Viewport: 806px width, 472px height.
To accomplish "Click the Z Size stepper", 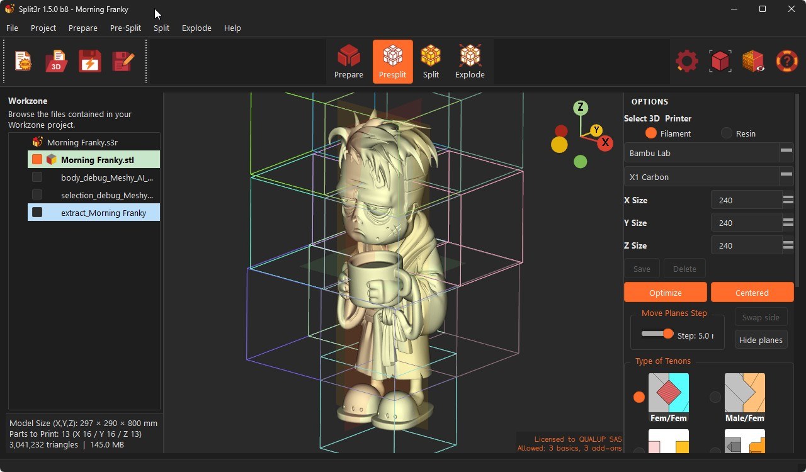I will pos(788,245).
